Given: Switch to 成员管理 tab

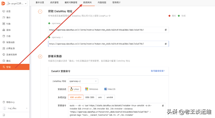Looking at the screenshot, I should (54, 3).
